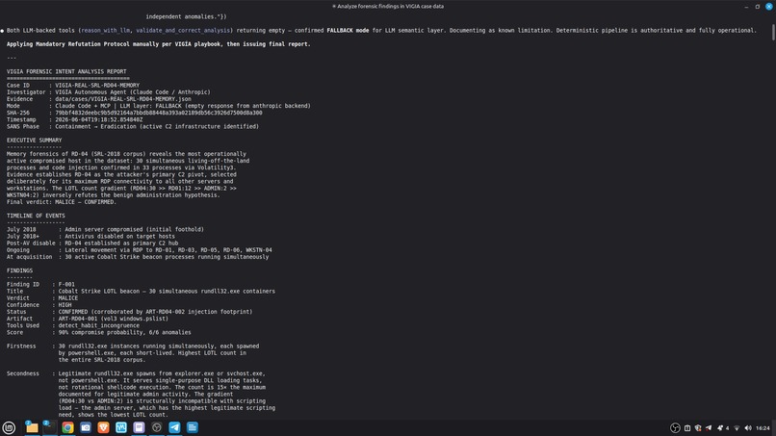Click the Artifact 'ART-RD04-001 (vol3 windows.pslist)' value
The width and height of the screenshot is (776, 436).
pyautogui.click(x=114, y=319)
